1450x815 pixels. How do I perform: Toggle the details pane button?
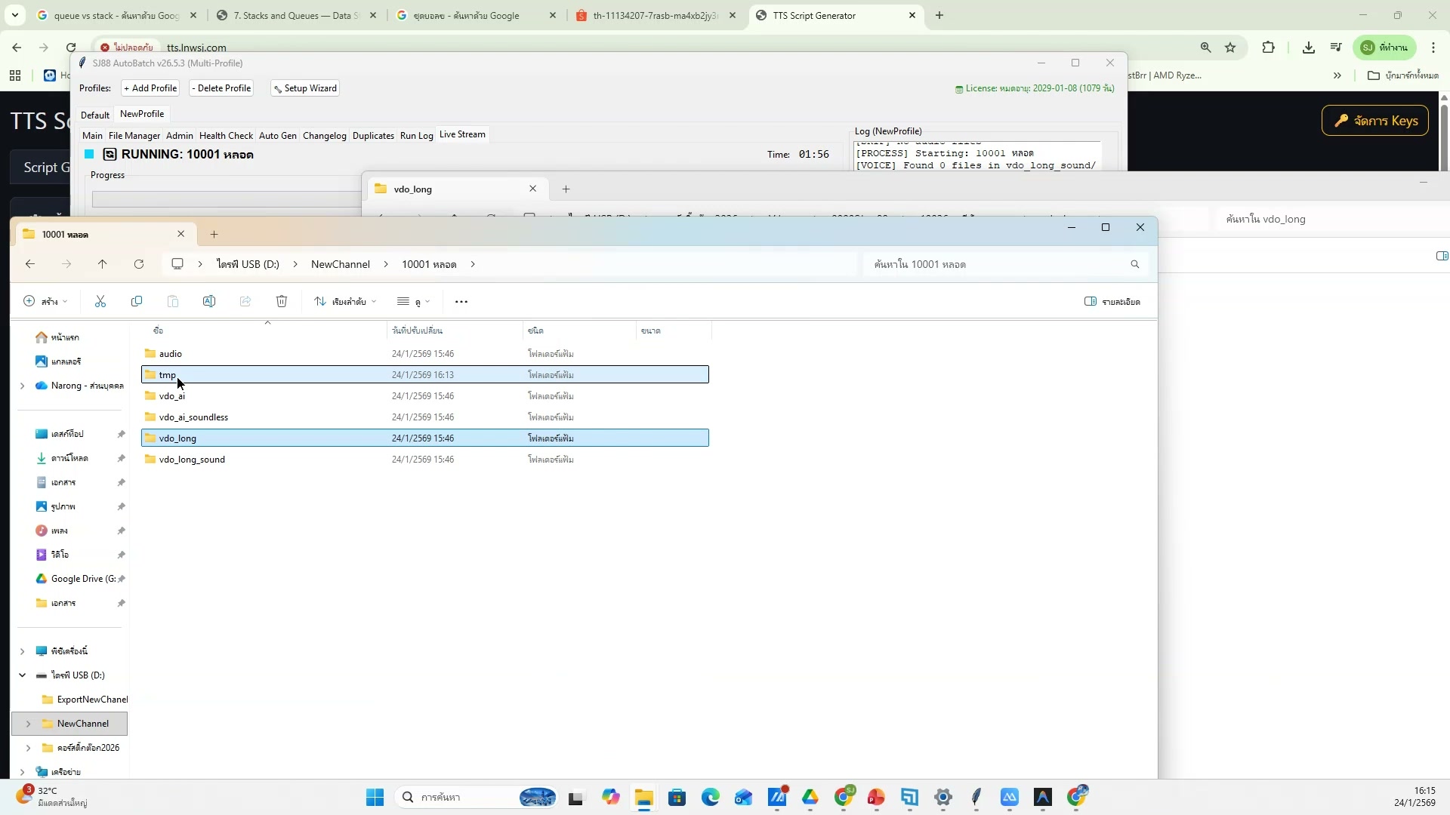[x=1112, y=302]
